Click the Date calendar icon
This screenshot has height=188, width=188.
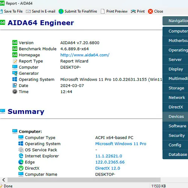point(15,85)
